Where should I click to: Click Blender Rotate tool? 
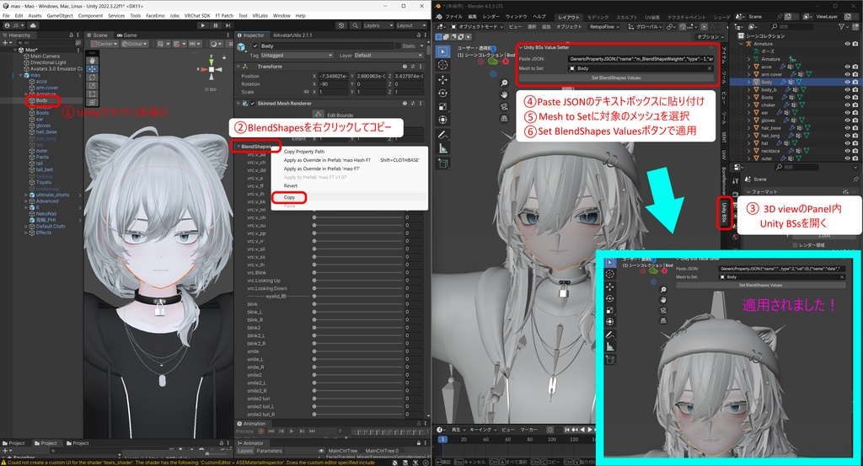(443, 93)
